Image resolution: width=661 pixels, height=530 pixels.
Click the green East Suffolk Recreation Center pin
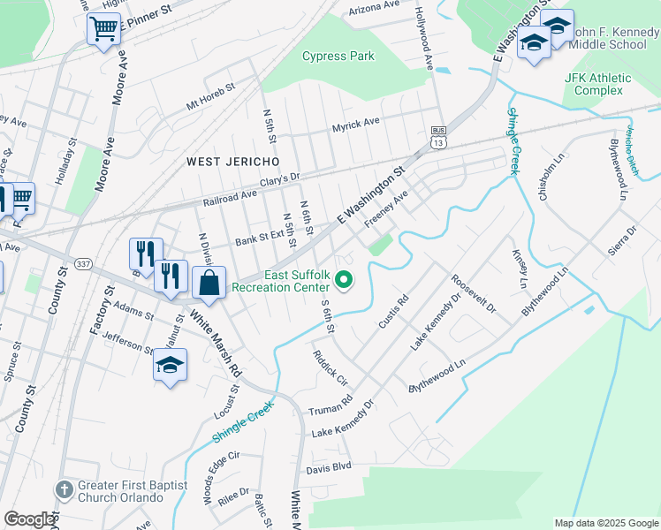[344, 280]
